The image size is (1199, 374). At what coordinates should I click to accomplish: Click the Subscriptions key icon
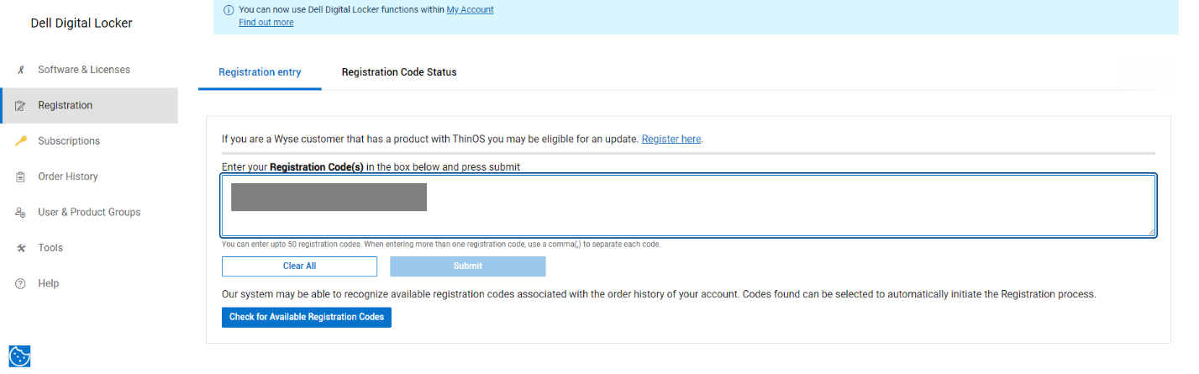coord(20,141)
